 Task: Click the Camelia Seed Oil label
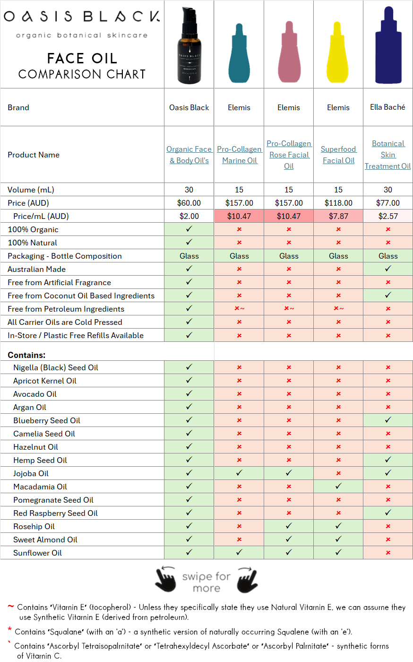44,434
